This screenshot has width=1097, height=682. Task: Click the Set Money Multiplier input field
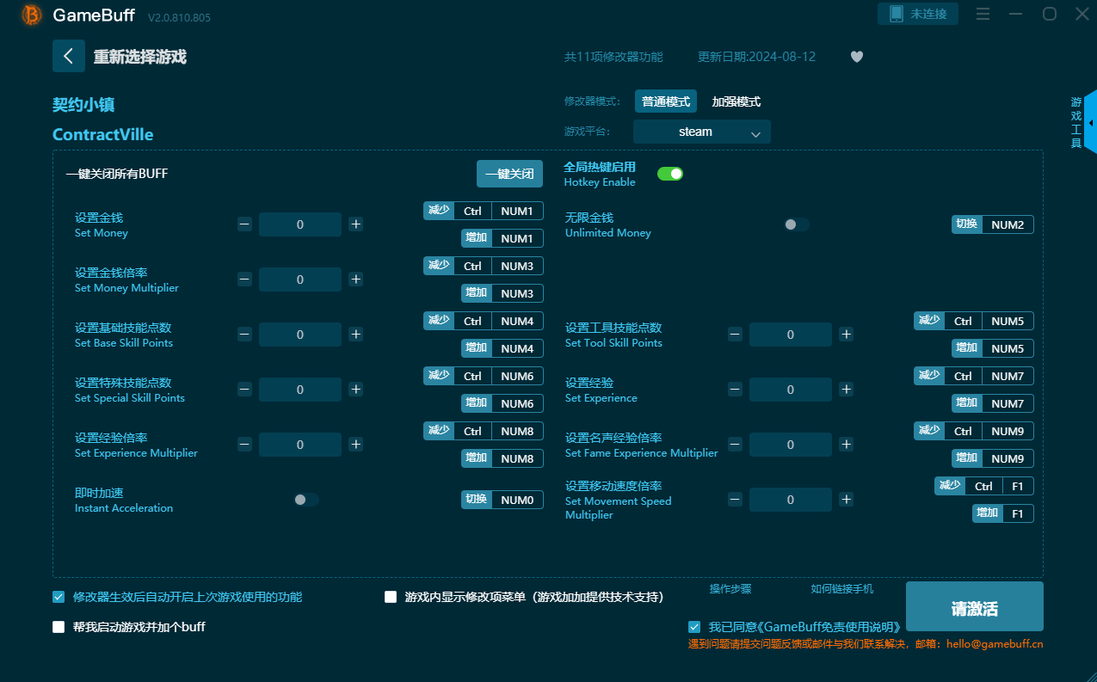click(x=300, y=280)
